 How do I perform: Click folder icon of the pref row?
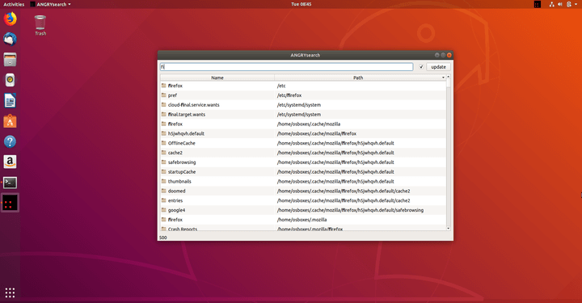(x=163, y=95)
